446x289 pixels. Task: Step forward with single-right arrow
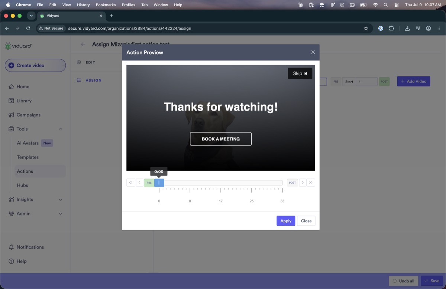[x=303, y=183]
